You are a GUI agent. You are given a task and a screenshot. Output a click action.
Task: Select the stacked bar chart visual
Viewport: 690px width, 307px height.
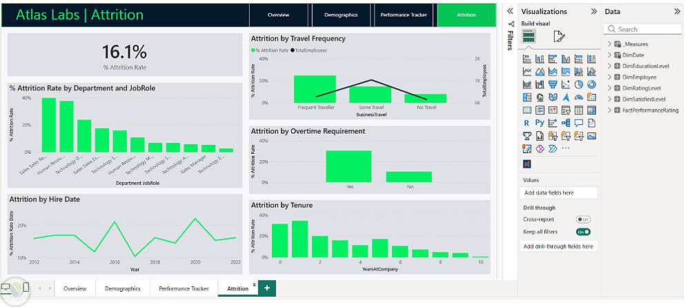coord(526,59)
